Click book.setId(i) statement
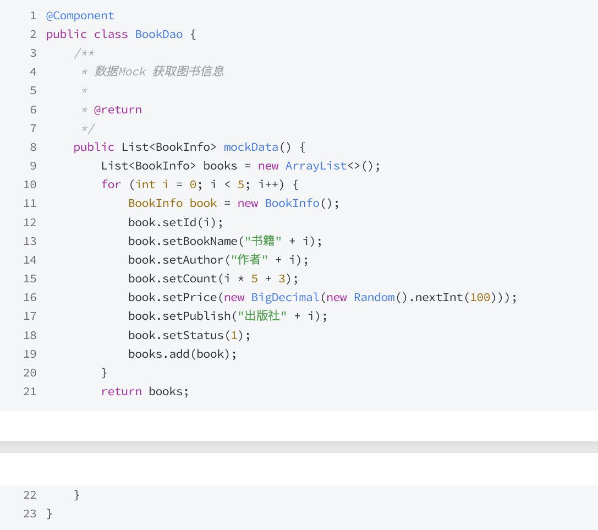598x530 pixels. point(176,222)
